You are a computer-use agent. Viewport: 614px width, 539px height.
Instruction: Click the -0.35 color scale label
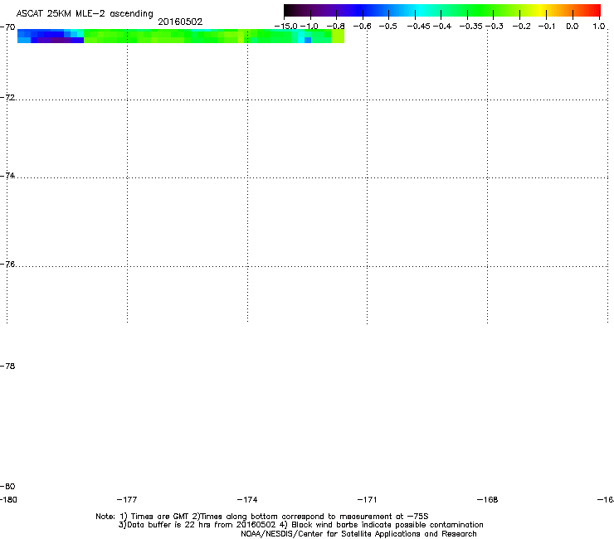[x=470, y=27]
